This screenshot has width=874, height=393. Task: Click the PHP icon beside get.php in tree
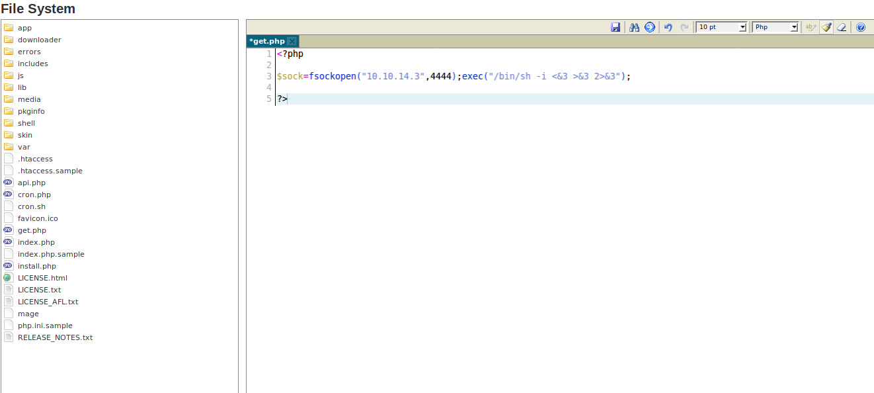click(x=8, y=230)
